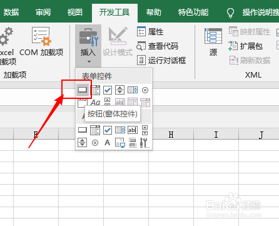The width and height of the screenshot is (279, 226).
Task: Open More Controls (wrench icon)
Action: (x=145, y=143)
